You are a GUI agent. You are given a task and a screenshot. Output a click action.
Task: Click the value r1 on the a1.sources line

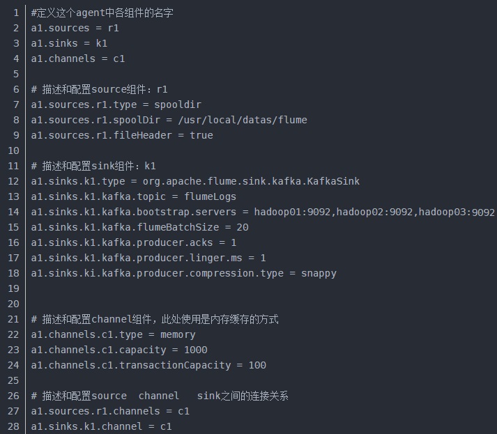113,28
